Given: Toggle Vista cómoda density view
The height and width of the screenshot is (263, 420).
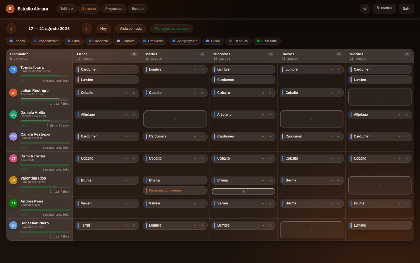Looking at the screenshot, I should click(x=131, y=29).
